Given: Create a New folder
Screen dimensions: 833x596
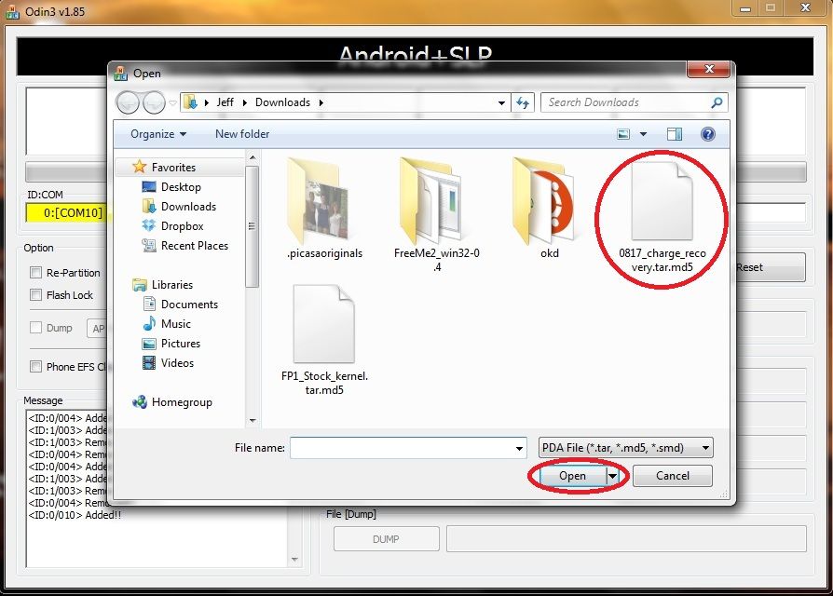Looking at the screenshot, I should click(242, 134).
